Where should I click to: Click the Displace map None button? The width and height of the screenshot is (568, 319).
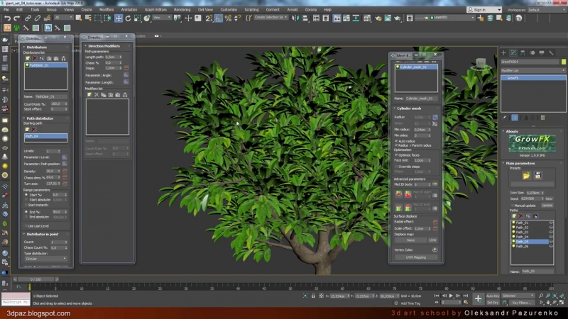411,240
